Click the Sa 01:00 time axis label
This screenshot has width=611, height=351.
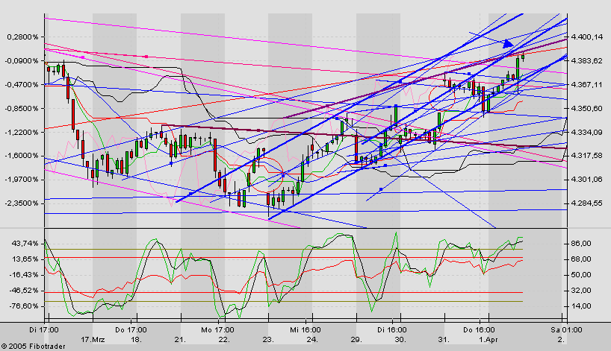tap(566, 330)
